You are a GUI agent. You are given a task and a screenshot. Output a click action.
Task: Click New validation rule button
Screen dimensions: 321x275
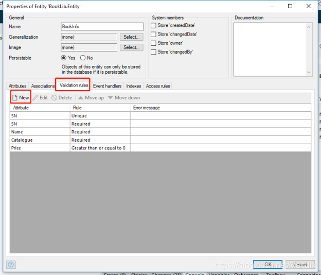click(x=21, y=97)
